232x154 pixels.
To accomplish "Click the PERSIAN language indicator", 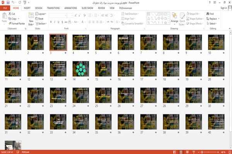I will (26, 152).
